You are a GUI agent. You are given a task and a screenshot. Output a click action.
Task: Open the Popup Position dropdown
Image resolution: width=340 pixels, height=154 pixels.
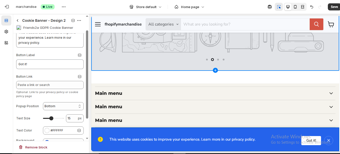point(63,106)
